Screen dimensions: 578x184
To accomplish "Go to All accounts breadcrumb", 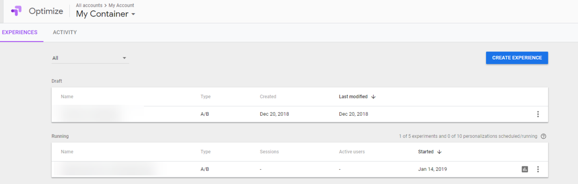I will click(x=90, y=5).
